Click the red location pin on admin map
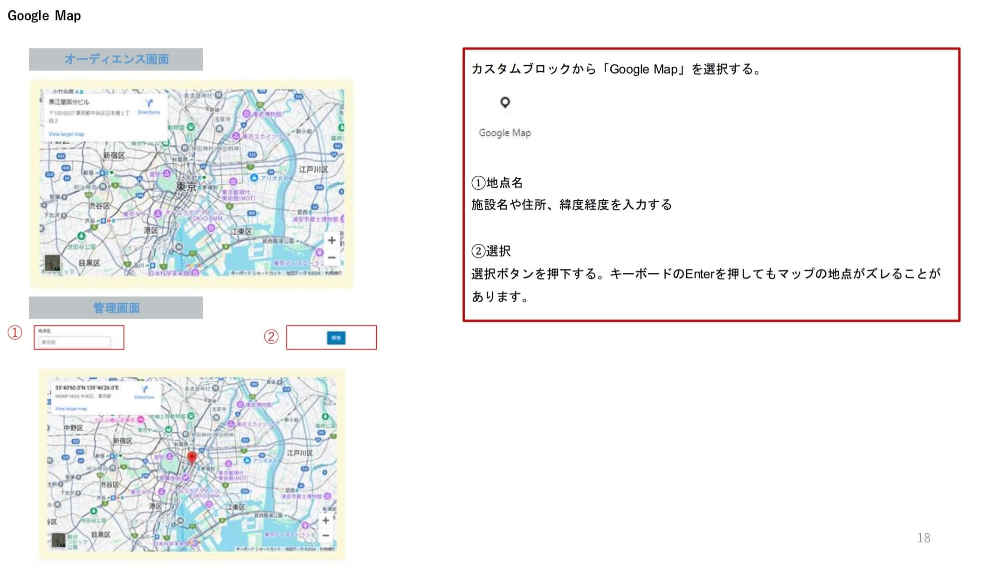Image resolution: width=1007 pixels, height=564 pixels. point(192,457)
